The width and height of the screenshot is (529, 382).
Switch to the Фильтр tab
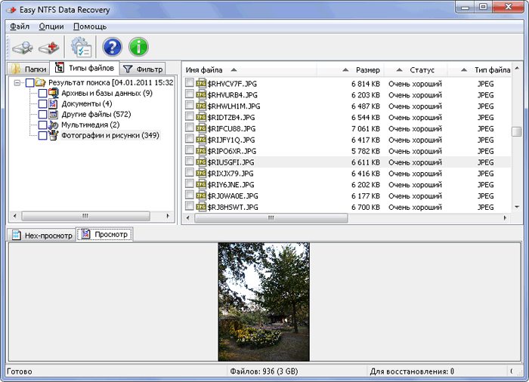144,69
